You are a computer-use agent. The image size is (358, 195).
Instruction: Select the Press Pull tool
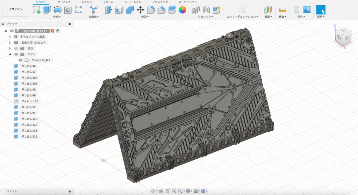coord(109,10)
